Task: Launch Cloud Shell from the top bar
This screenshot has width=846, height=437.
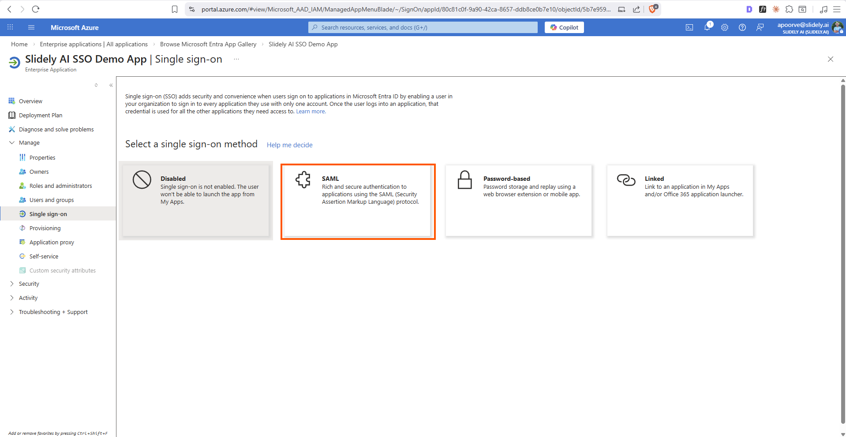Action: pos(689,27)
